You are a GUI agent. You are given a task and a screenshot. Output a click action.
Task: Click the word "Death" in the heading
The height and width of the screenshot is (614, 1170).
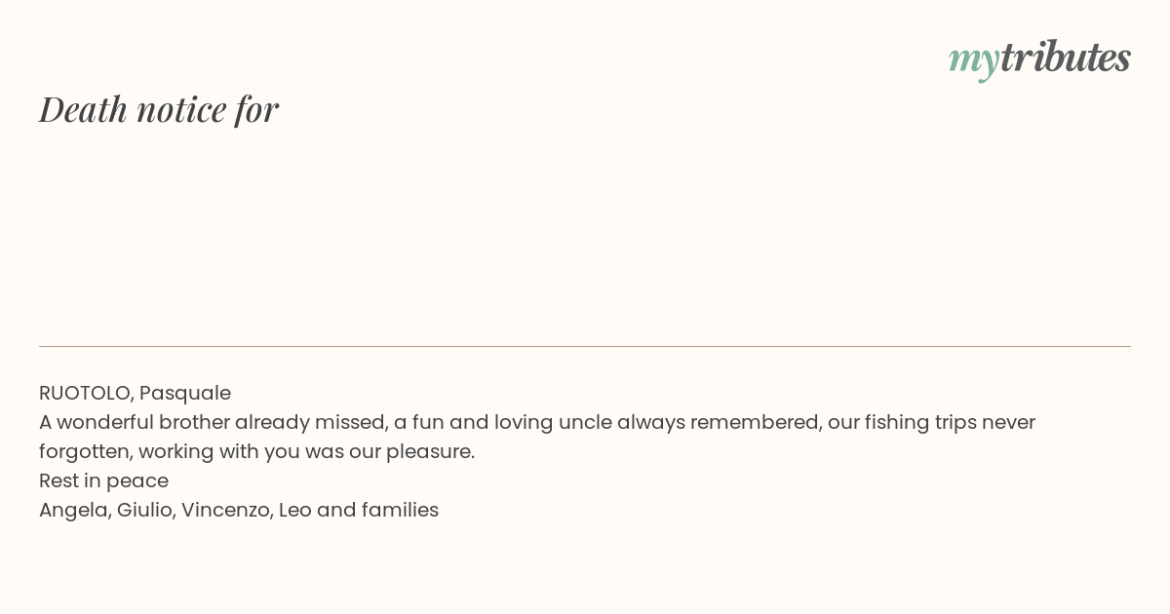84,109
